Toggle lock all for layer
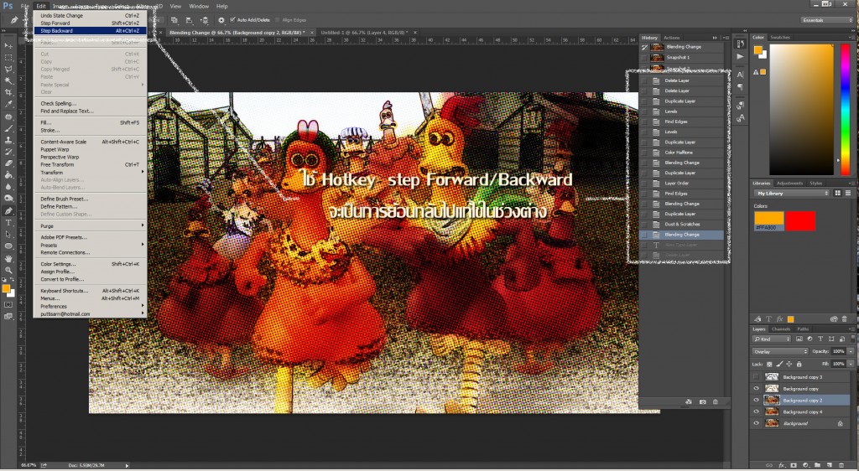 (799, 364)
